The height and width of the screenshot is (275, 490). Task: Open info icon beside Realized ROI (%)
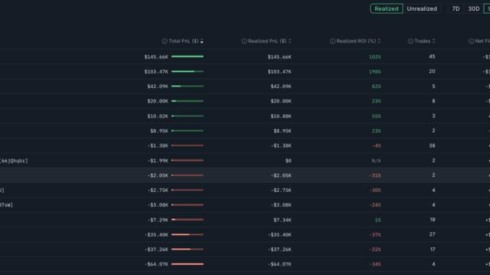[332, 41]
